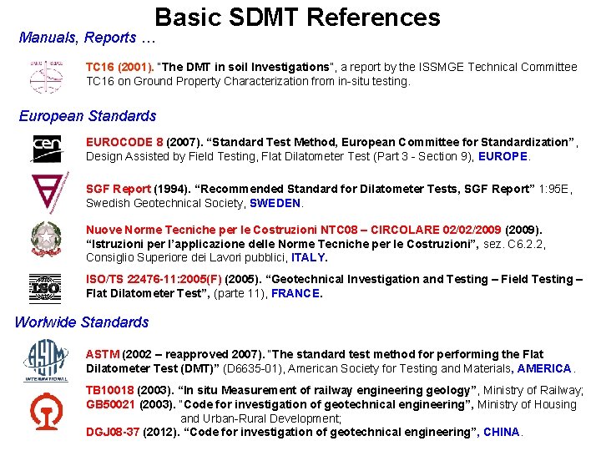
Task: Click the blue "ITALY" country label
Action: point(310,258)
